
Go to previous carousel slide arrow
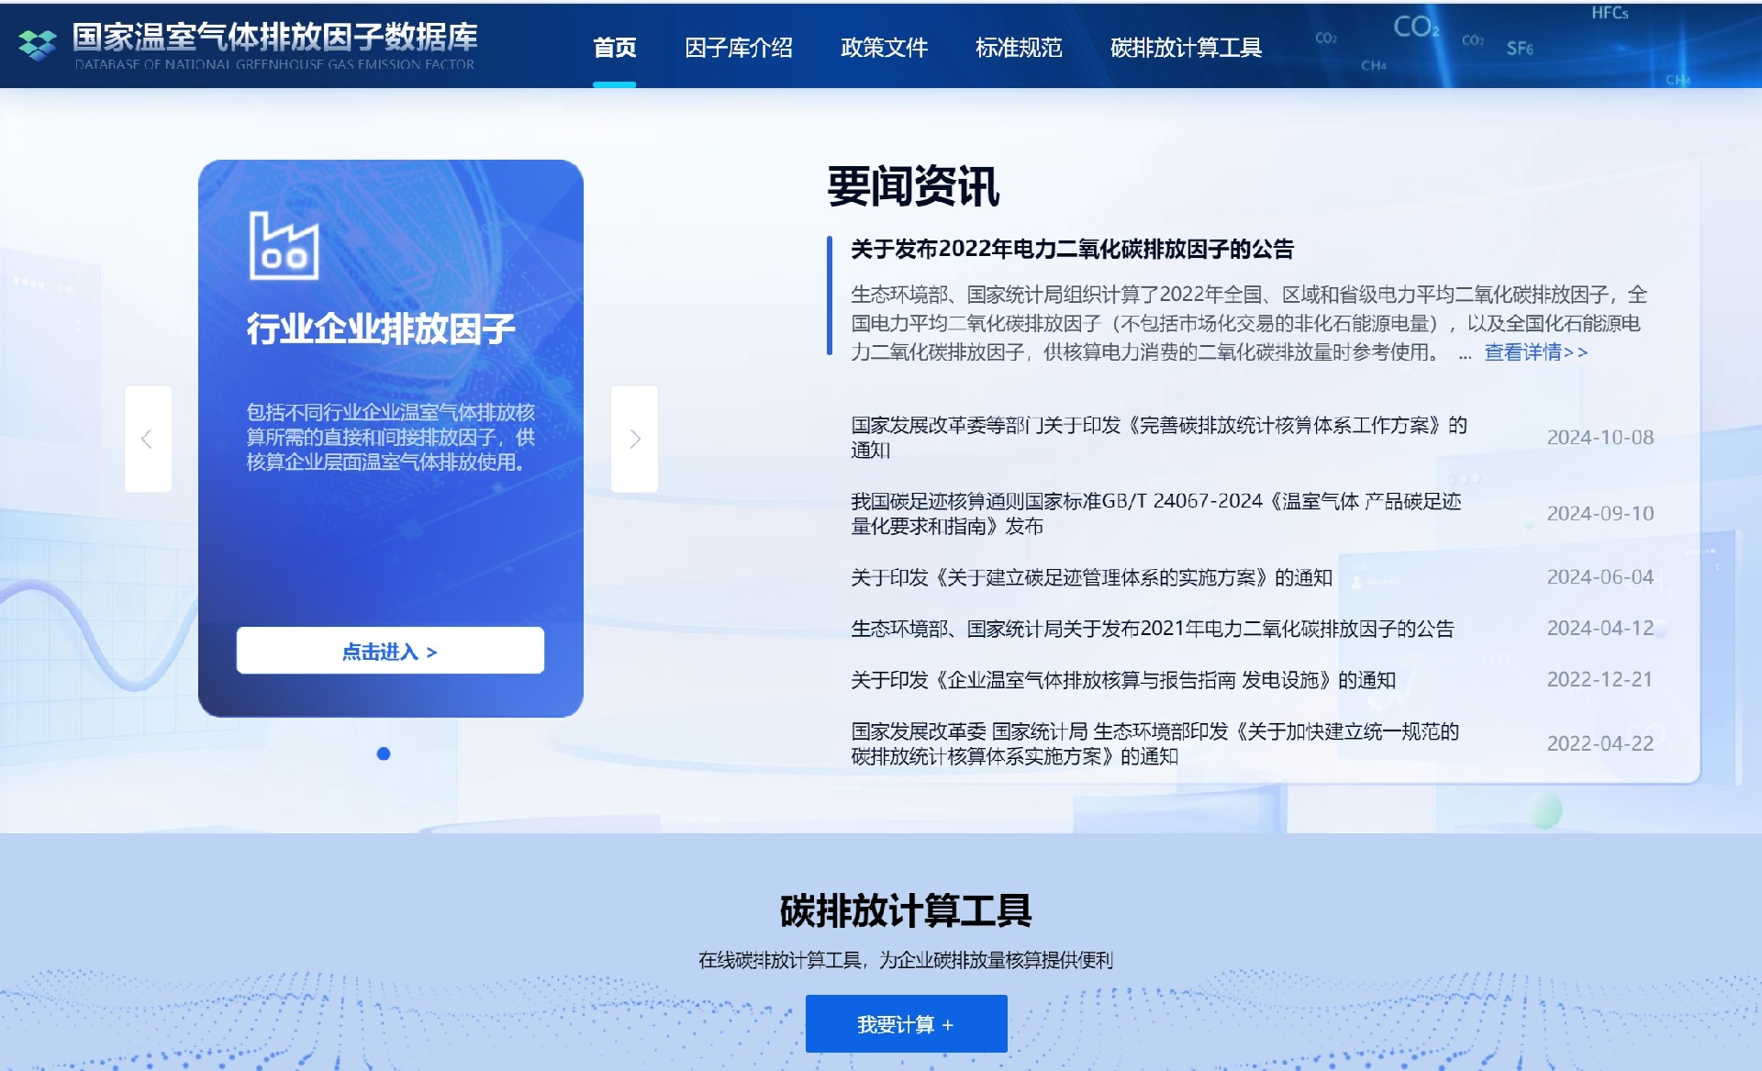pos(148,439)
